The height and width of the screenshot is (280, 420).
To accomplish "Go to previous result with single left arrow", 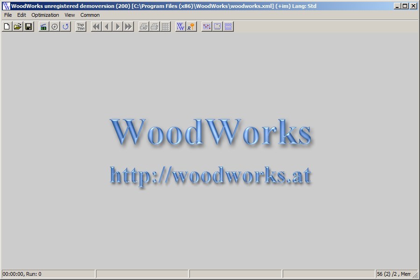I will click(x=107, y=27).
